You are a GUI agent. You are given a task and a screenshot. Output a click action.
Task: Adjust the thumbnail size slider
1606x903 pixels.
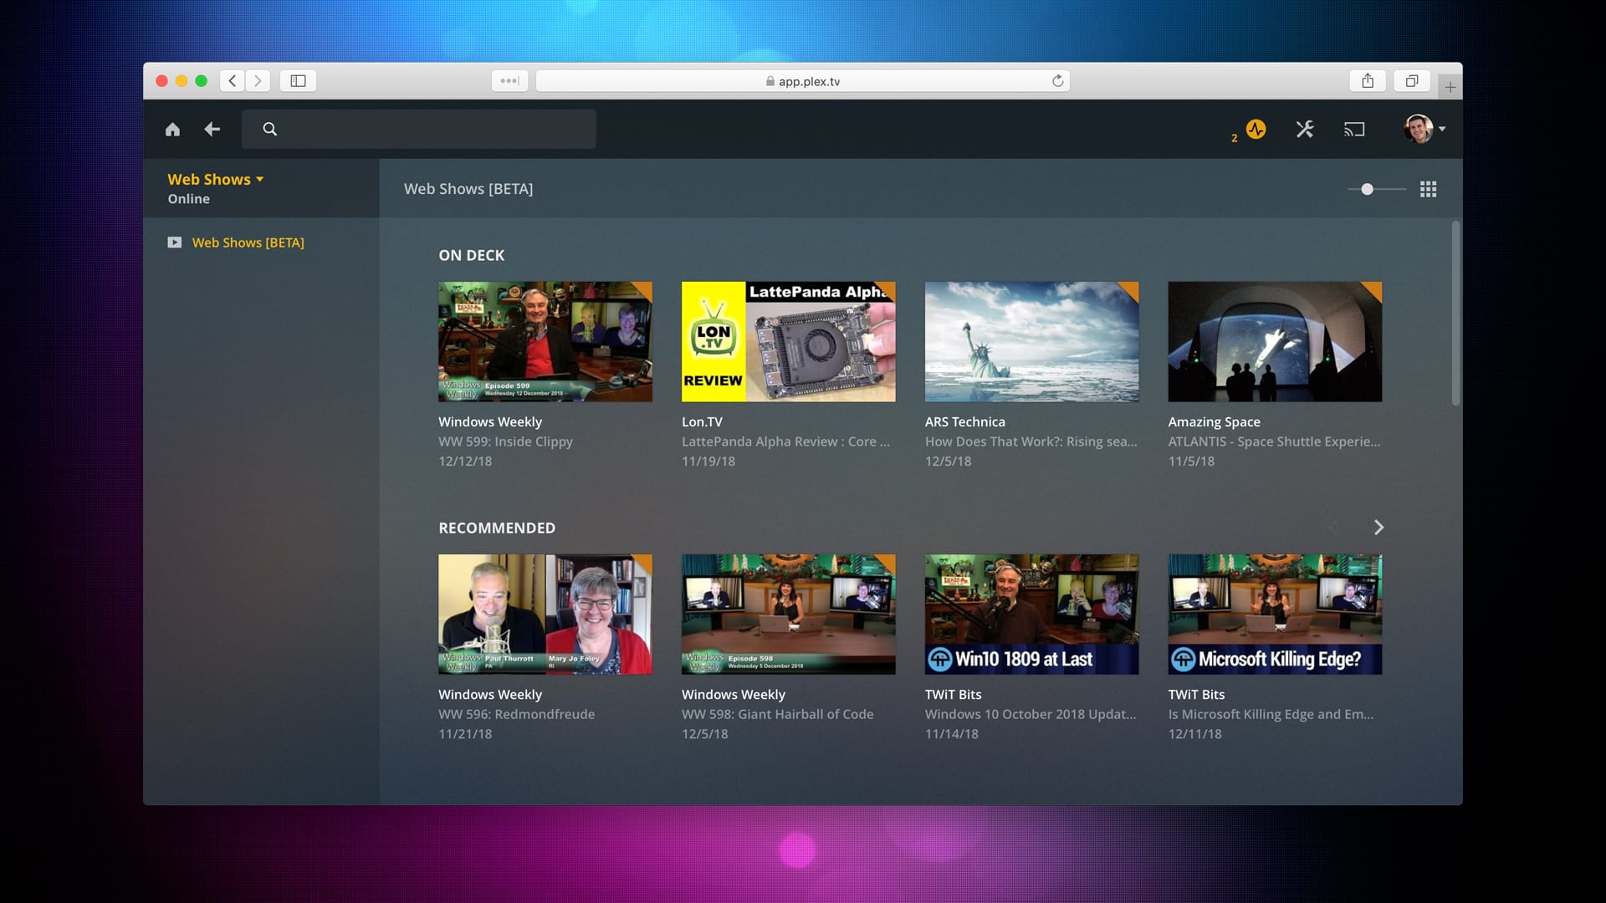click(1377, 189)
